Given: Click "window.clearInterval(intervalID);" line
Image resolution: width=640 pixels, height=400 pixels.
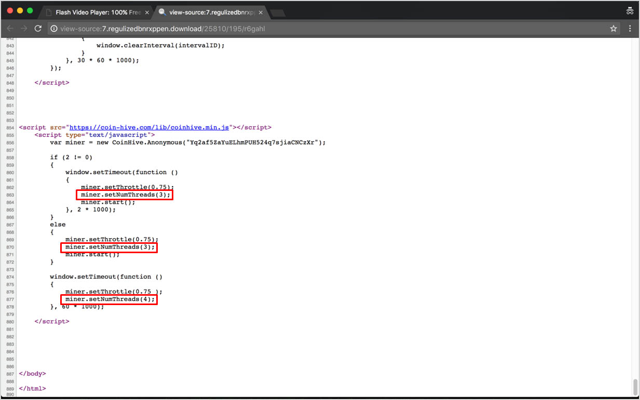Looking at the screenshot, I should click(x=160, y=45).
